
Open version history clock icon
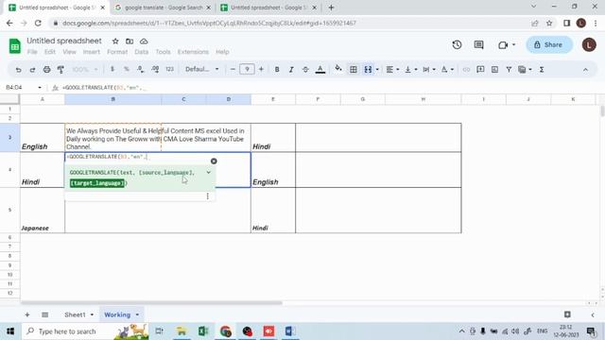pyautogui.click(x=457, y=45)
